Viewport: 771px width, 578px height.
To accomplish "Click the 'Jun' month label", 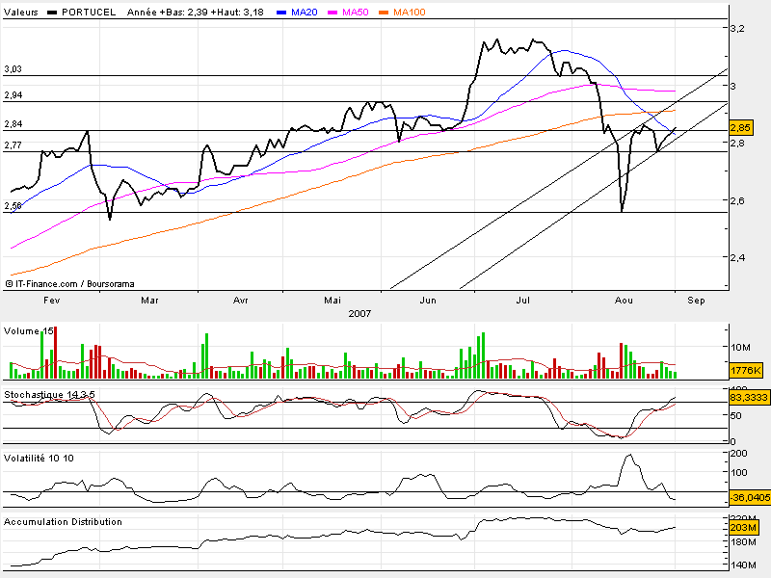I will [x=428, y=300].
